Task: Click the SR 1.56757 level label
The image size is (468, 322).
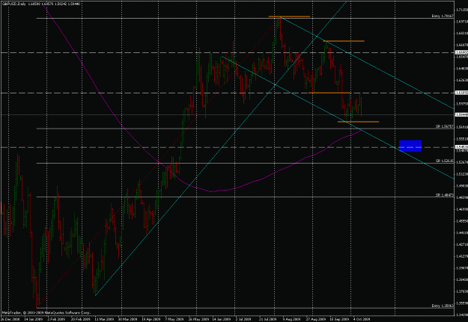Action: pos(445,126)
